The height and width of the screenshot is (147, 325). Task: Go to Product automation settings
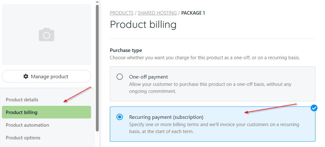[x=27, y=125]
